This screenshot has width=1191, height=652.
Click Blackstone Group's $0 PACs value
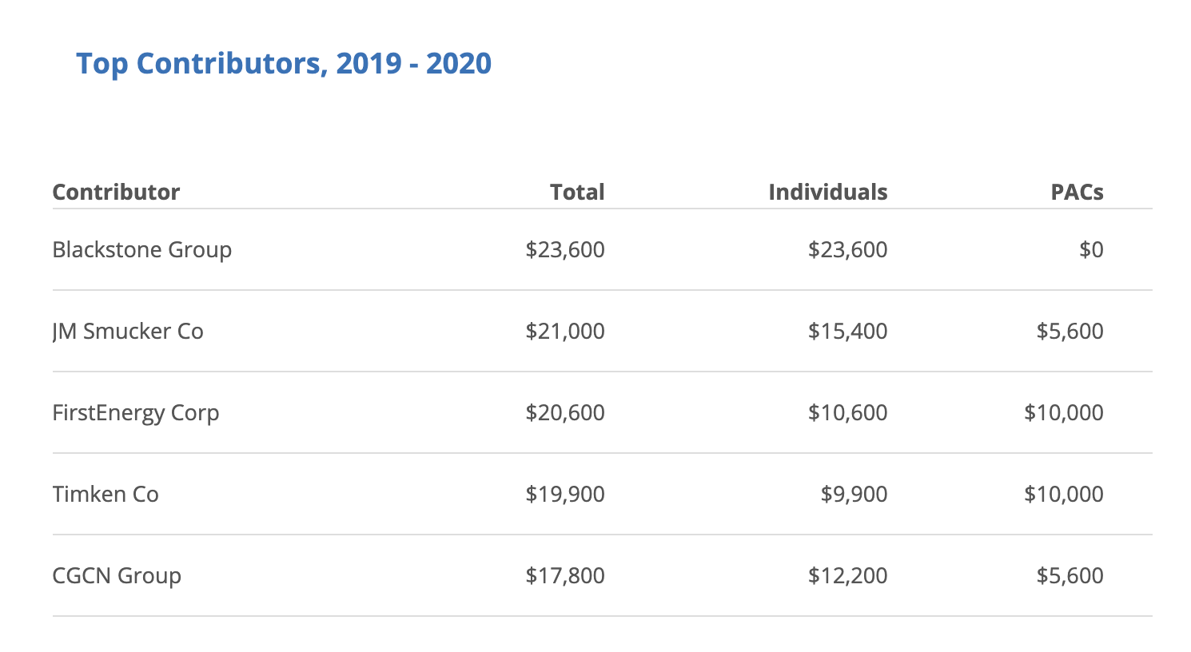pyautogui.click(x=1091, y=250)
